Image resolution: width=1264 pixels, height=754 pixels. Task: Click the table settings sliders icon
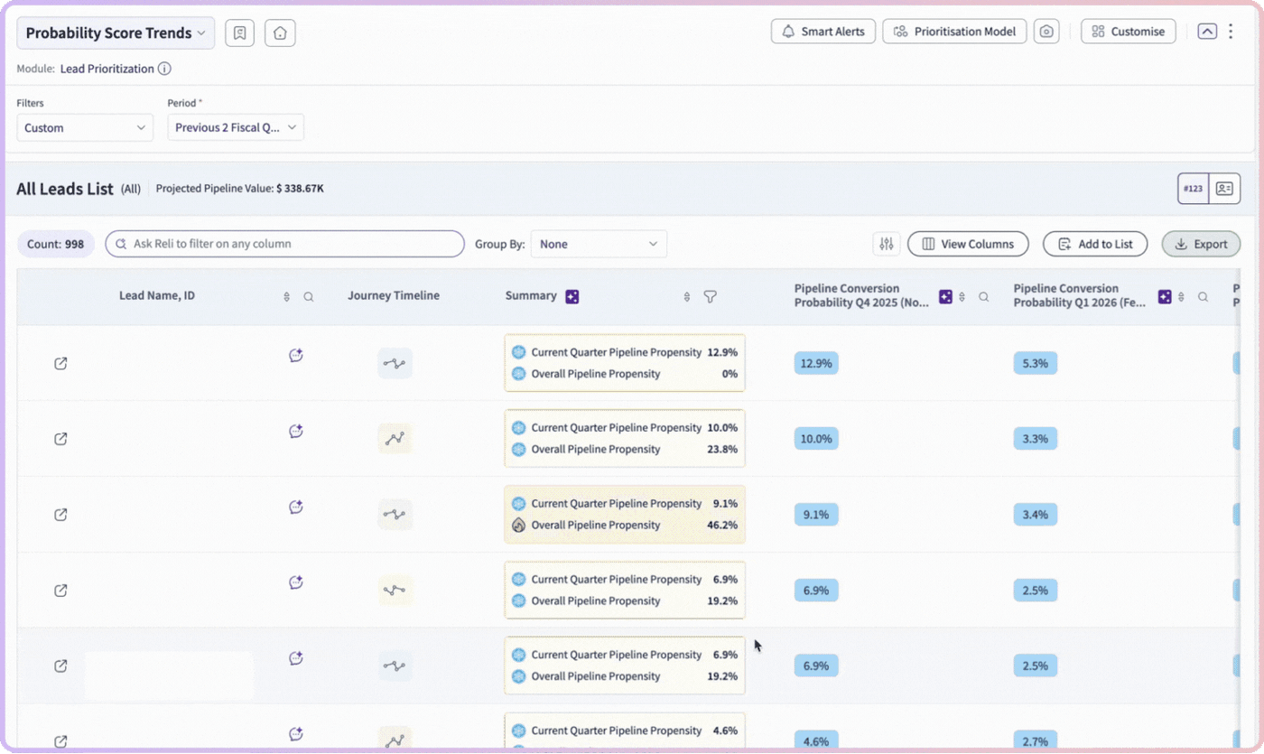pos(887,244)
